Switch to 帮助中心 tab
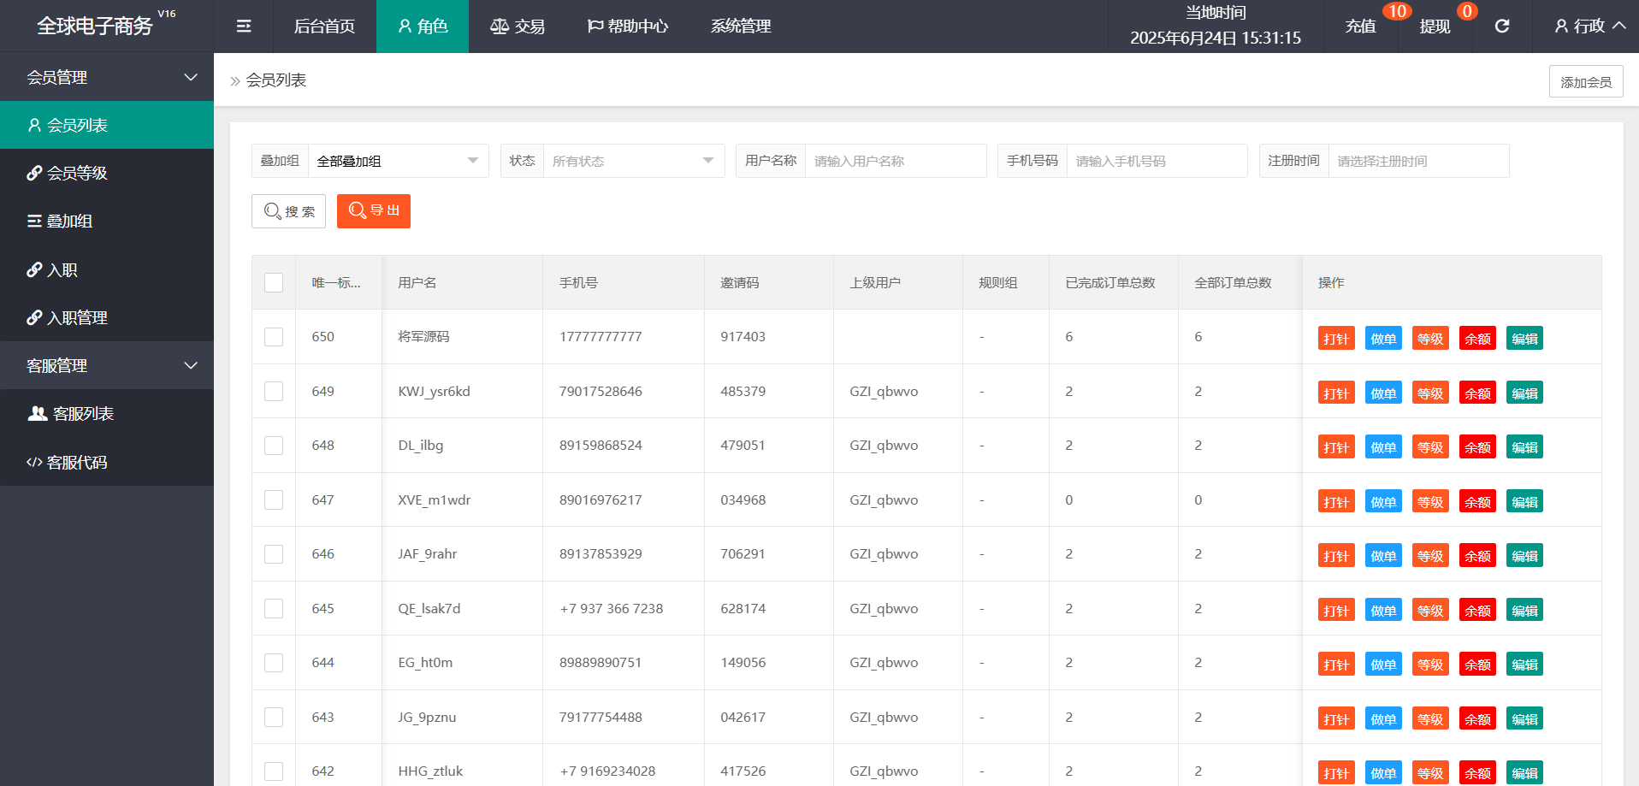 point(627,27)
